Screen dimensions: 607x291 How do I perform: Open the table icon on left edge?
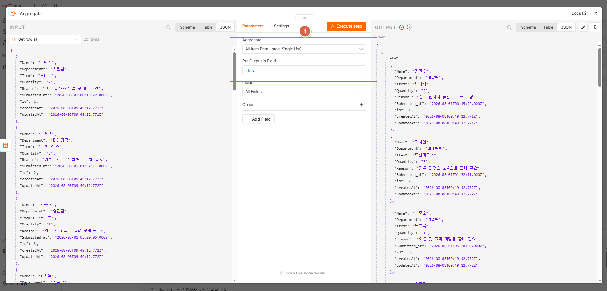tap(5, 145)
